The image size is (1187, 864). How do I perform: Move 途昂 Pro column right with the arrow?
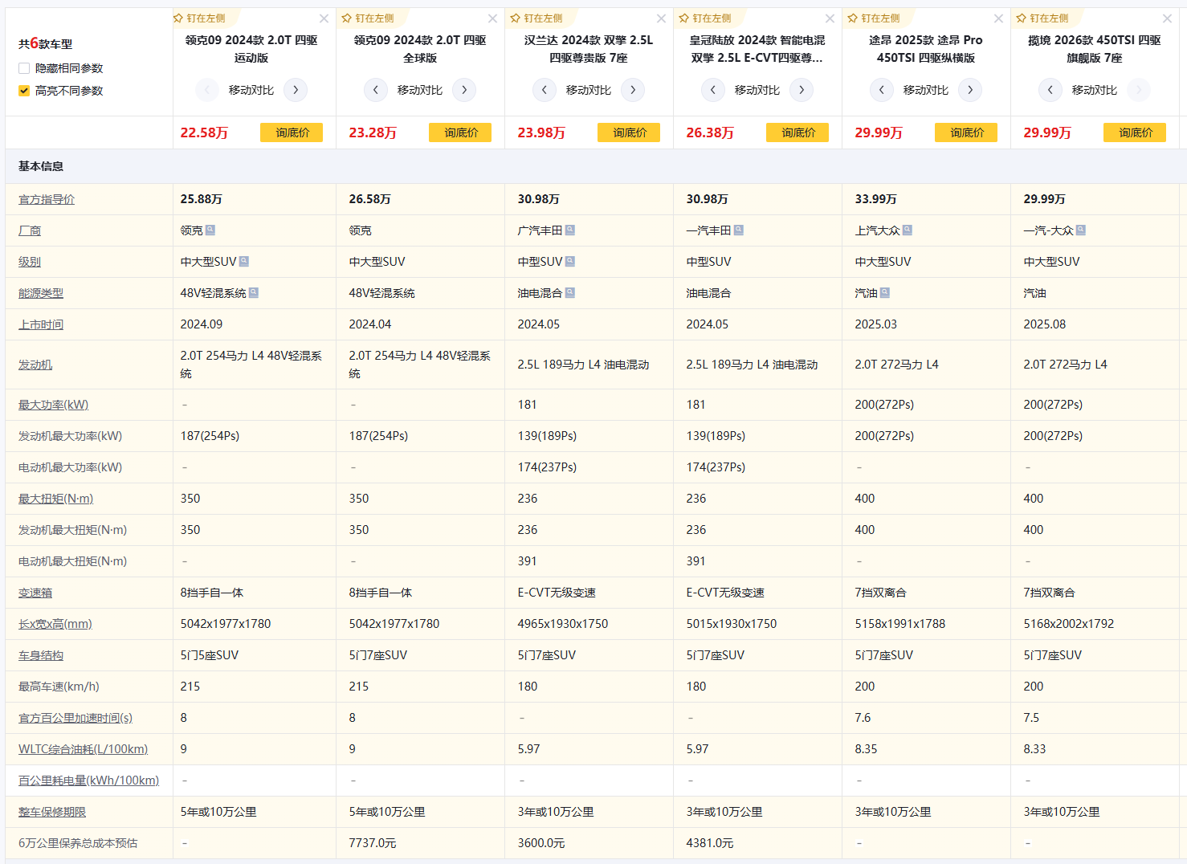click(970, 90)
